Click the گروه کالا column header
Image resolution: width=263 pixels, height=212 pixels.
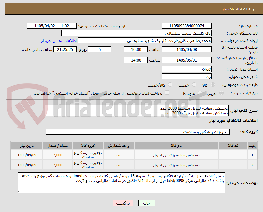(x=88, y=146)
